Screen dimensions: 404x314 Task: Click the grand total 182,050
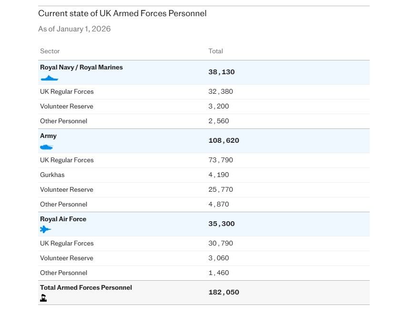pyautogui.click(x=223, y=293)
